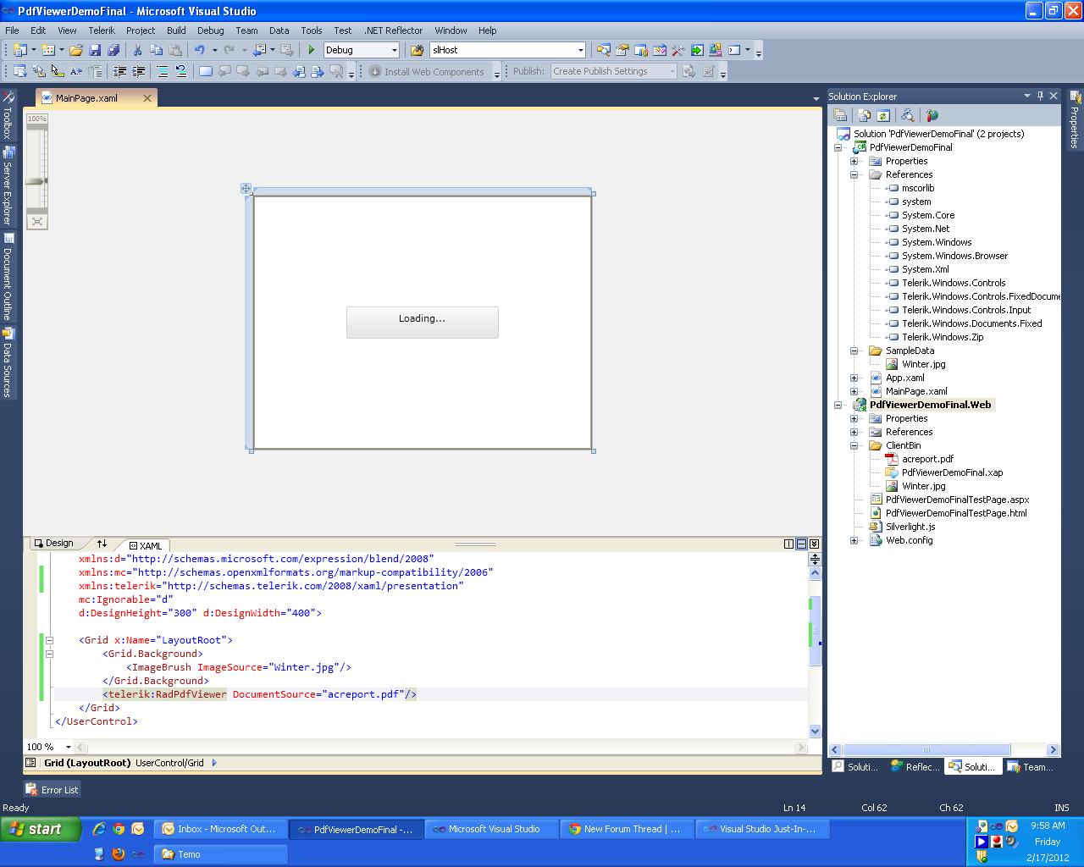1084x867 pixels.
Task: Click the Solution Explorer toolbar's magnifier icon
Action: 908,116
